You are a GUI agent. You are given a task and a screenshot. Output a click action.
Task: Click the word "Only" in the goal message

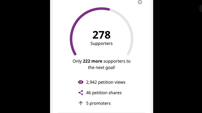click(77, 61)
